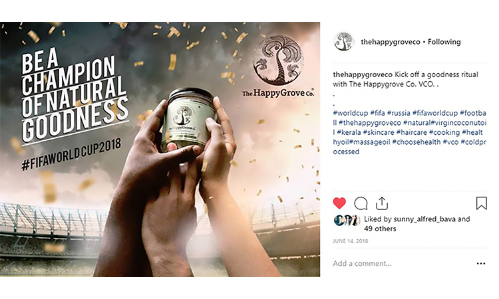Image resolution: width=499 pixels, height=299 pixels.
Task: Open the #russia hashtag link
Action: point(399,113)
